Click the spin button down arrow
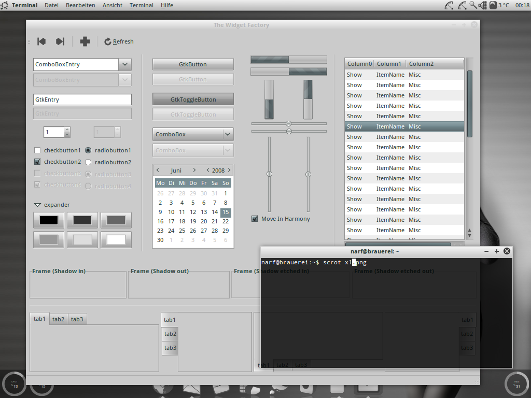 pos(67,135)
